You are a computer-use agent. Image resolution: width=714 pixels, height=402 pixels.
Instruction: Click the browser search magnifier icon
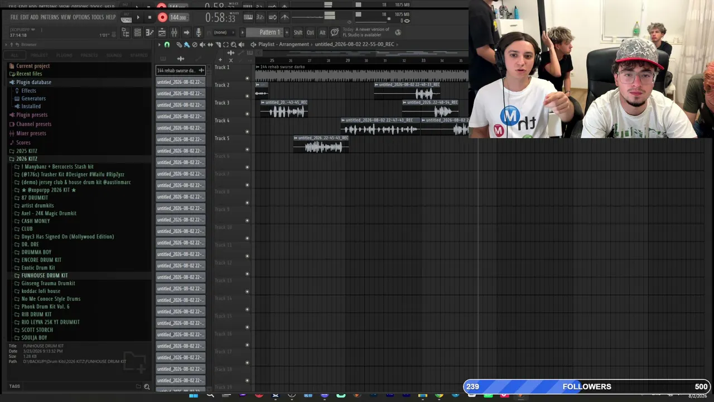tap(147, 386)
